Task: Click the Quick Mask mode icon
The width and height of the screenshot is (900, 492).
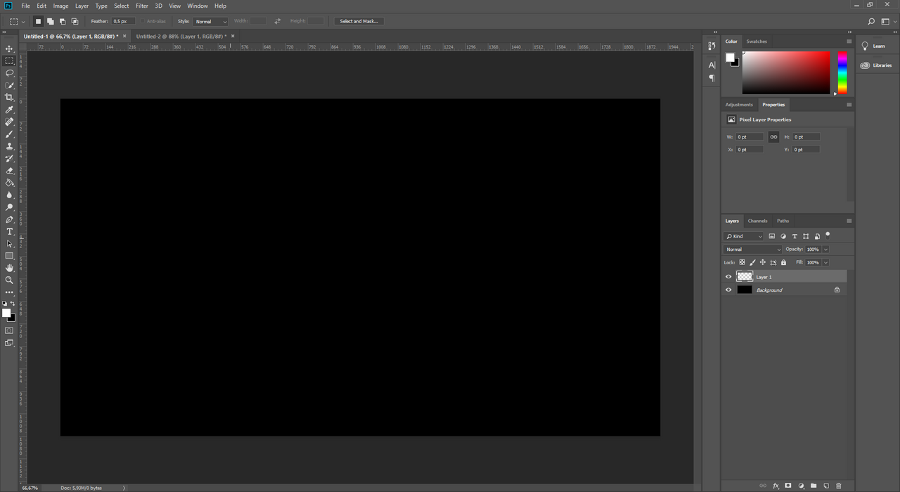Action: point(9,330)
